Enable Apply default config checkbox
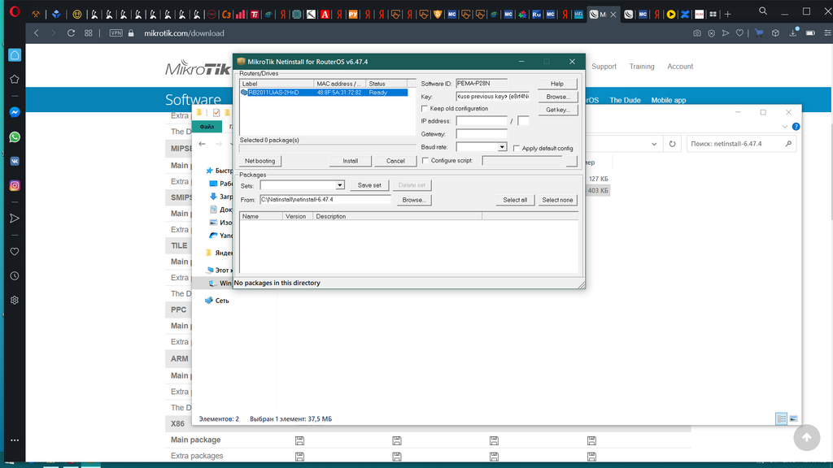 point(517,149)
